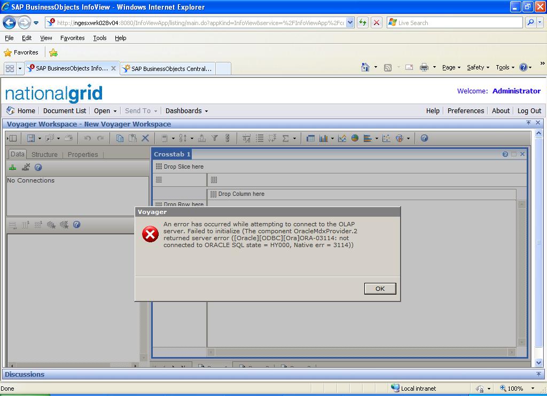Click OK in the Voyager error dialog
Screen dimensions: 547x396
380,289
